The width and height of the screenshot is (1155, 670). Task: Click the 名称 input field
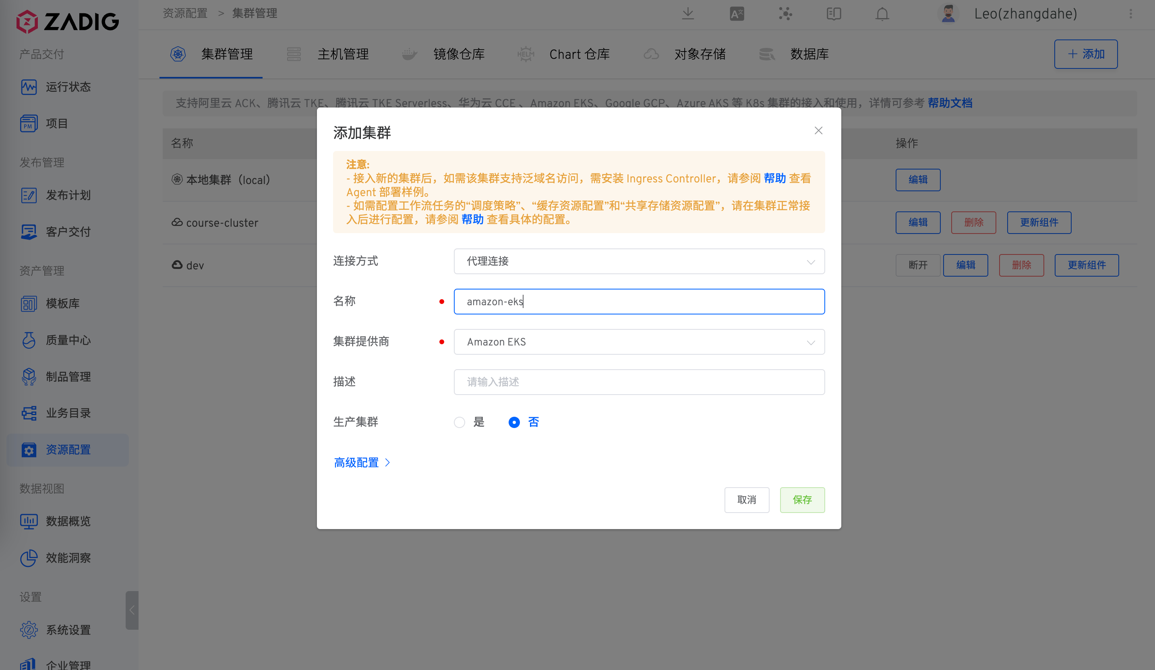coord(639,302)
